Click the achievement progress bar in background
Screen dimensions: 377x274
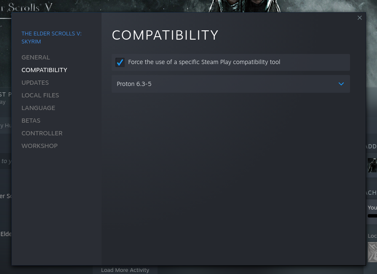(372, 216)
